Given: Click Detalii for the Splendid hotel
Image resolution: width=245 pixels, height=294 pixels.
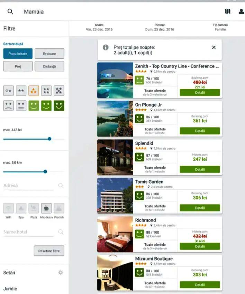Looking at the screenshot, I should point(200,169).
